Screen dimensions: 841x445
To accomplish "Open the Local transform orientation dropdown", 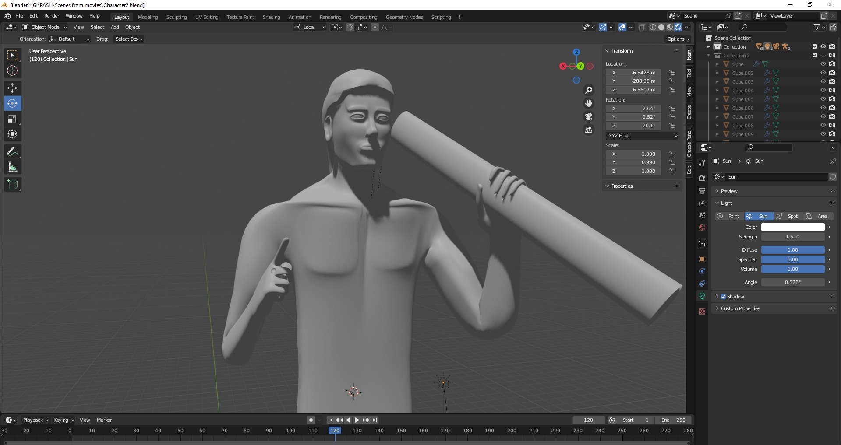I will click(310, 27).
